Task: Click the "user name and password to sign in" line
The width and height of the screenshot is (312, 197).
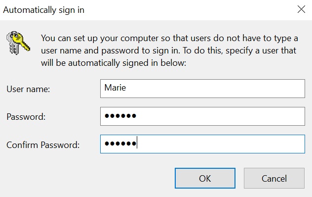Action: point(168,50)
